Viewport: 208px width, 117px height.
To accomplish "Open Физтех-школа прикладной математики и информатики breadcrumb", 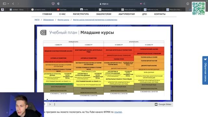I will [x=95, y=20].
